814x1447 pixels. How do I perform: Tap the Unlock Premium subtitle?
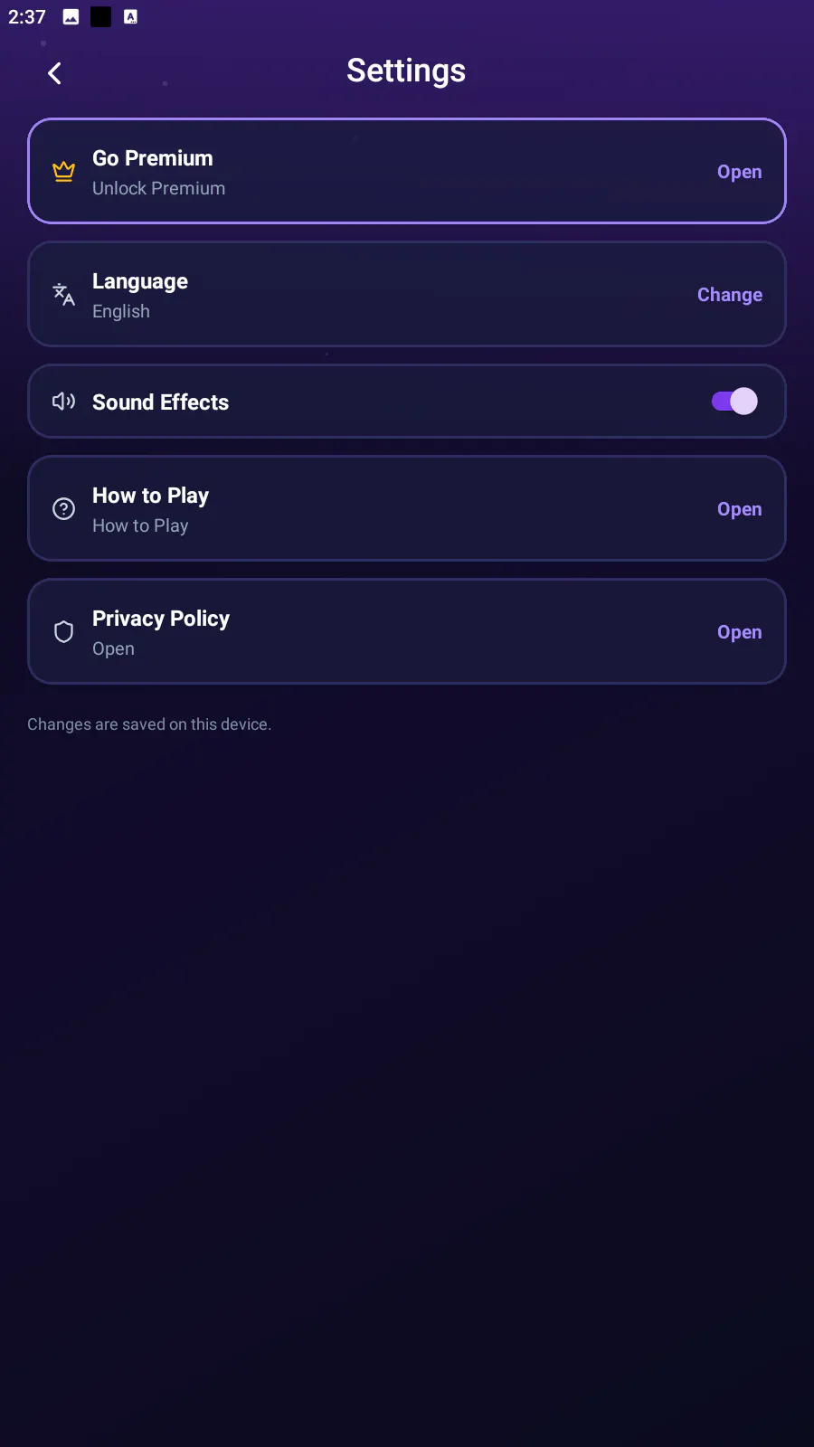tap(158, 188)
